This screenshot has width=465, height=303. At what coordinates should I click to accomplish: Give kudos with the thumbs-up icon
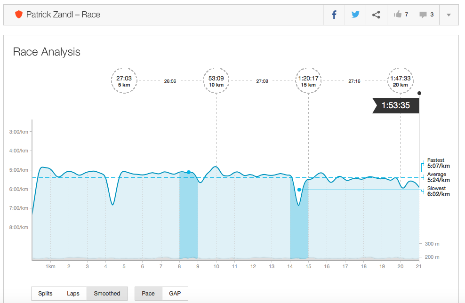[398, 15]
